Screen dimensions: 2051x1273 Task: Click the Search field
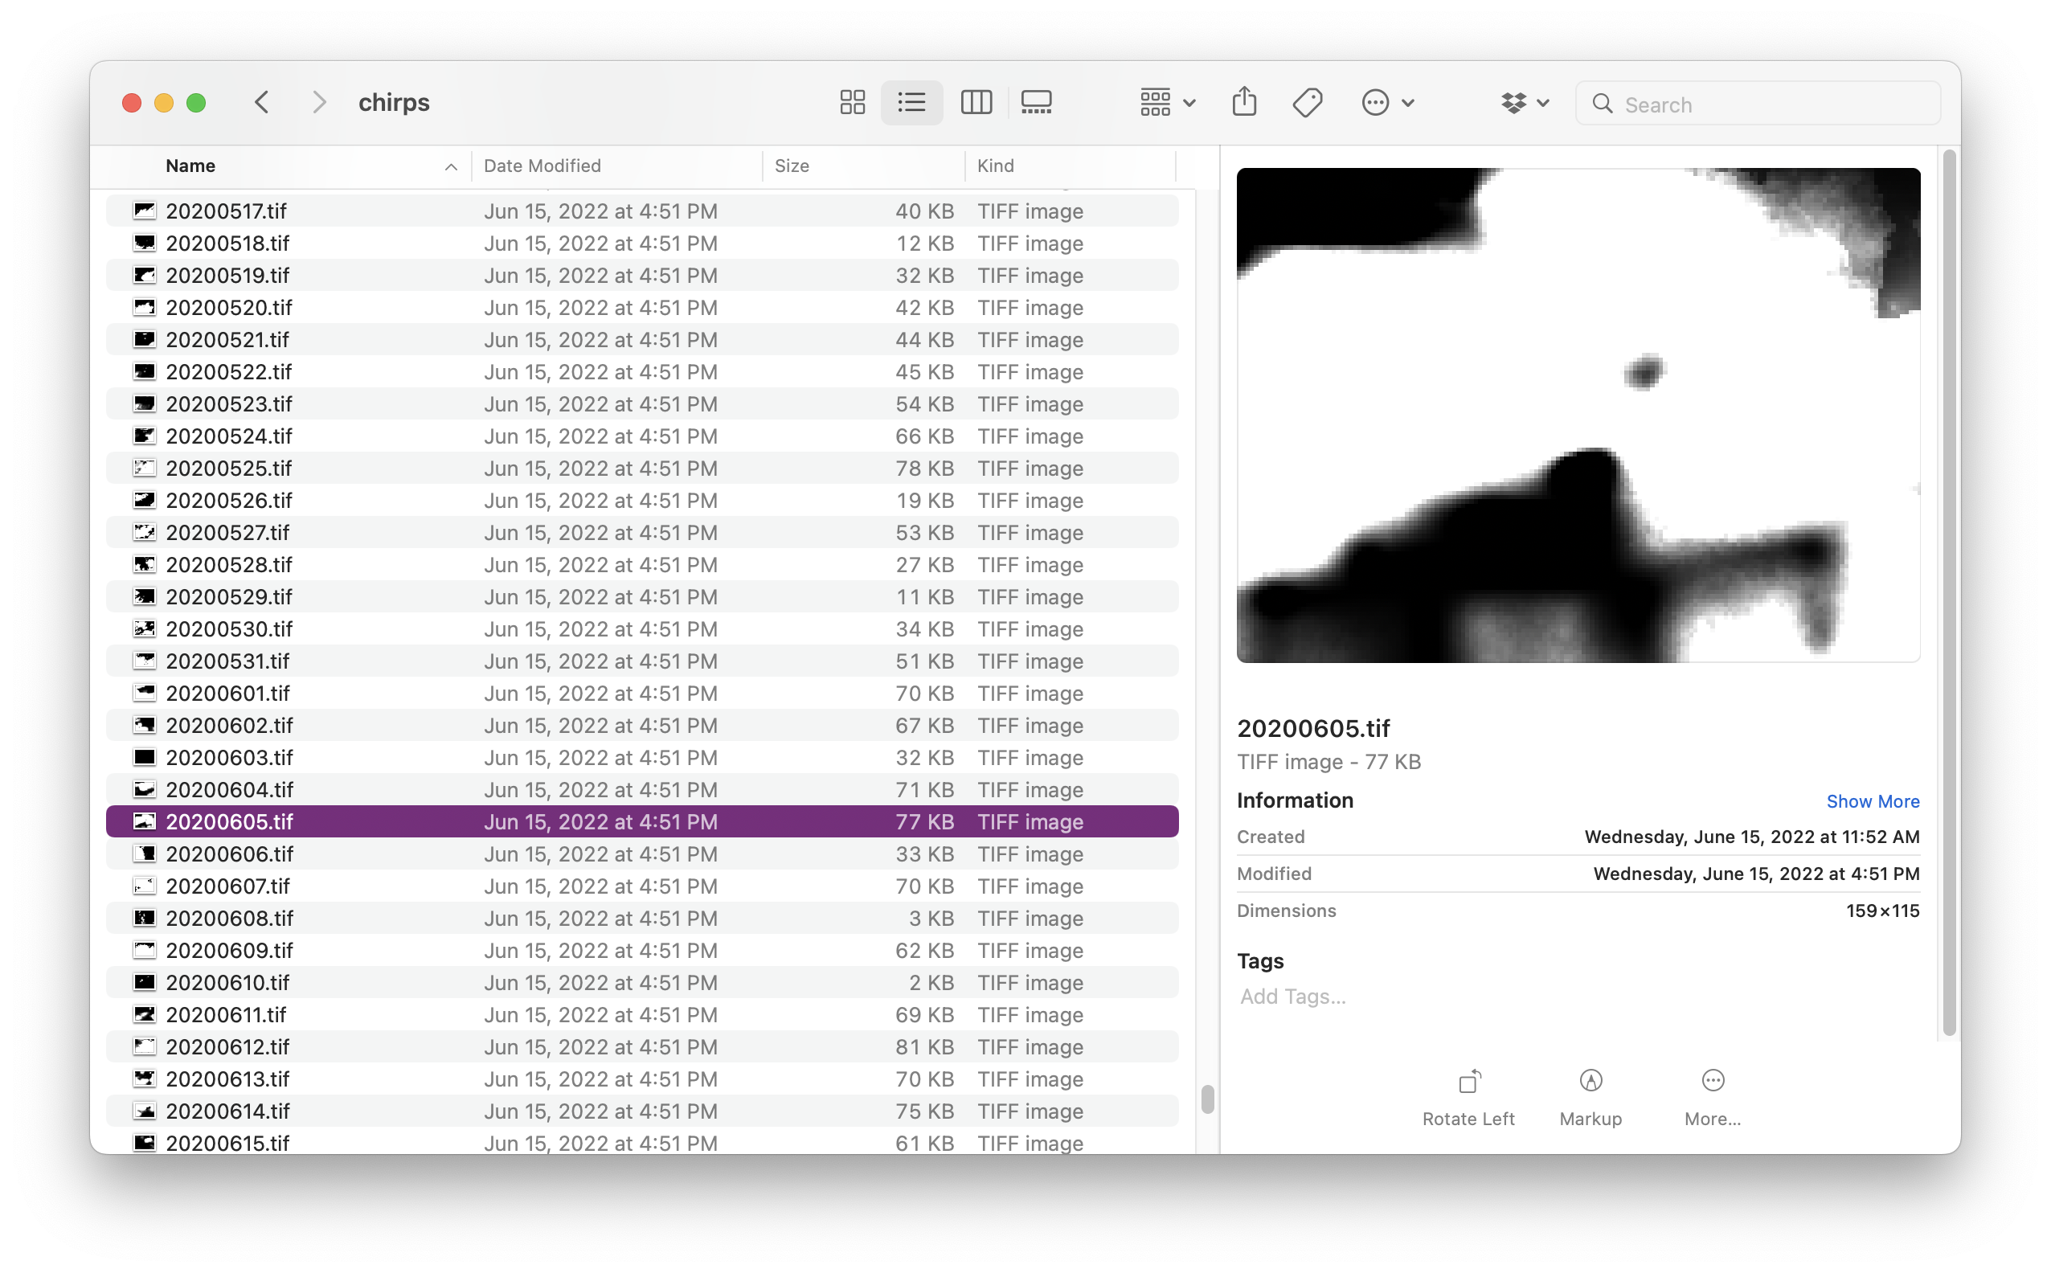pyautogui.click(x=1768, y=104)
